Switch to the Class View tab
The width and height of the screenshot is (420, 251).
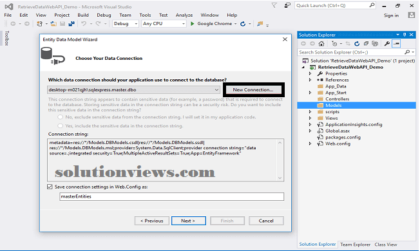[x=386, y=245]
